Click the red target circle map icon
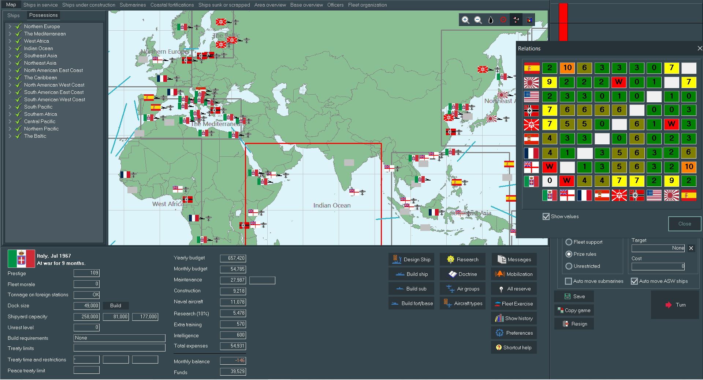 503,20
